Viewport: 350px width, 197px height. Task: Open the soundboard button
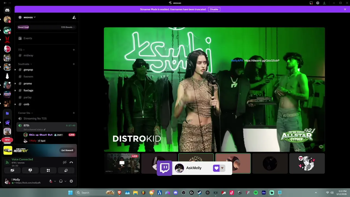pyautogui.click(x=66, y=170)
